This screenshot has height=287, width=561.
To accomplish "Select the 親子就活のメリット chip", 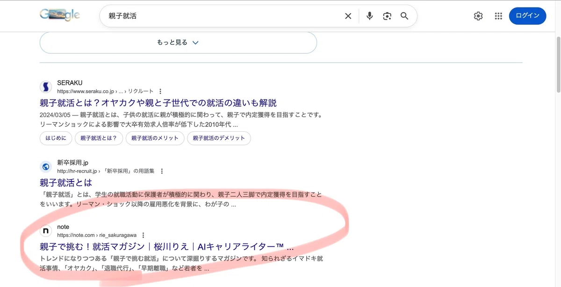I will pyautogui.click(x=155, y=138).
